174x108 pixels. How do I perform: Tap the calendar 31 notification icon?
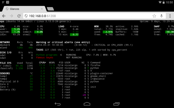pos(7,2)
